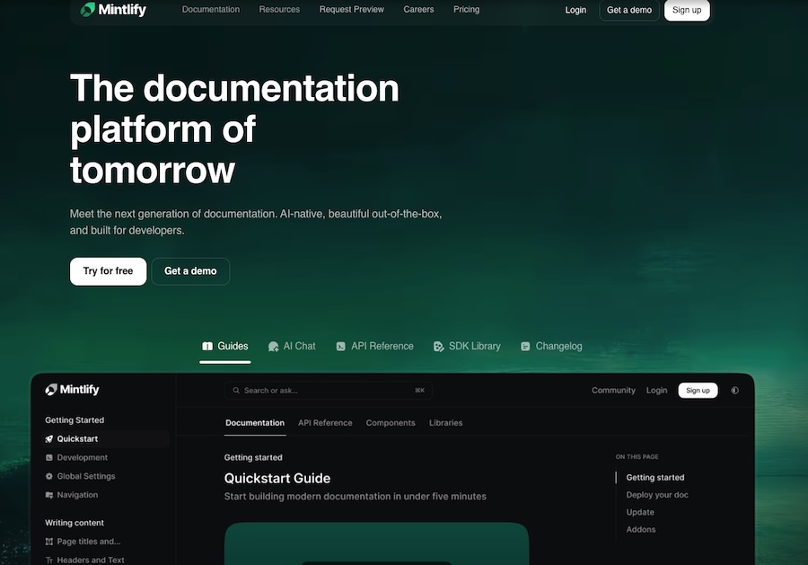808x565 pixels.
Task: Open the Changelog section icon
Action: point(524,346)
